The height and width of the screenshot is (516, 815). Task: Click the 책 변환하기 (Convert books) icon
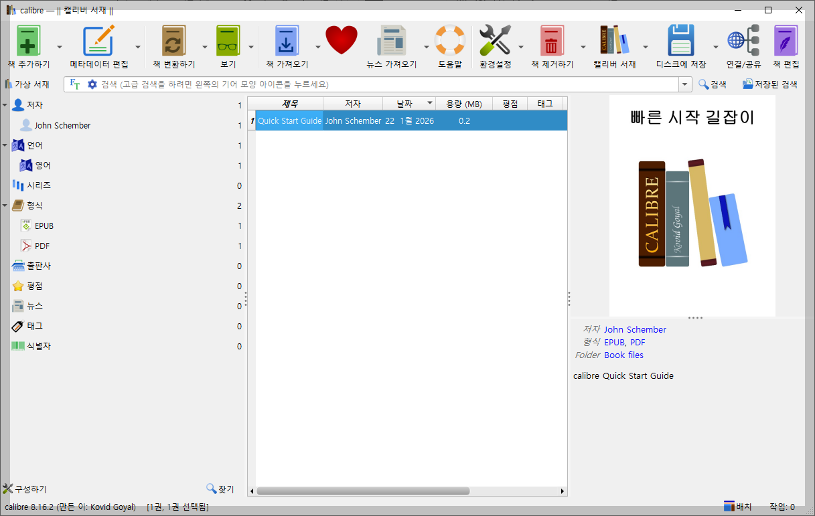[173, 41]
